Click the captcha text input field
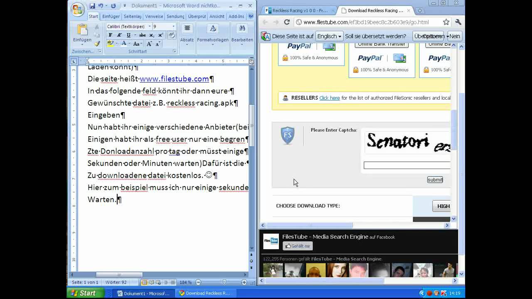 click(406, 165)
